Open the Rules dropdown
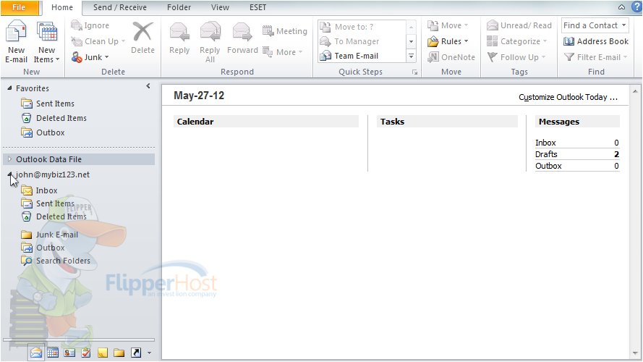Screen dimensions: 643x362 click(448, 41)
